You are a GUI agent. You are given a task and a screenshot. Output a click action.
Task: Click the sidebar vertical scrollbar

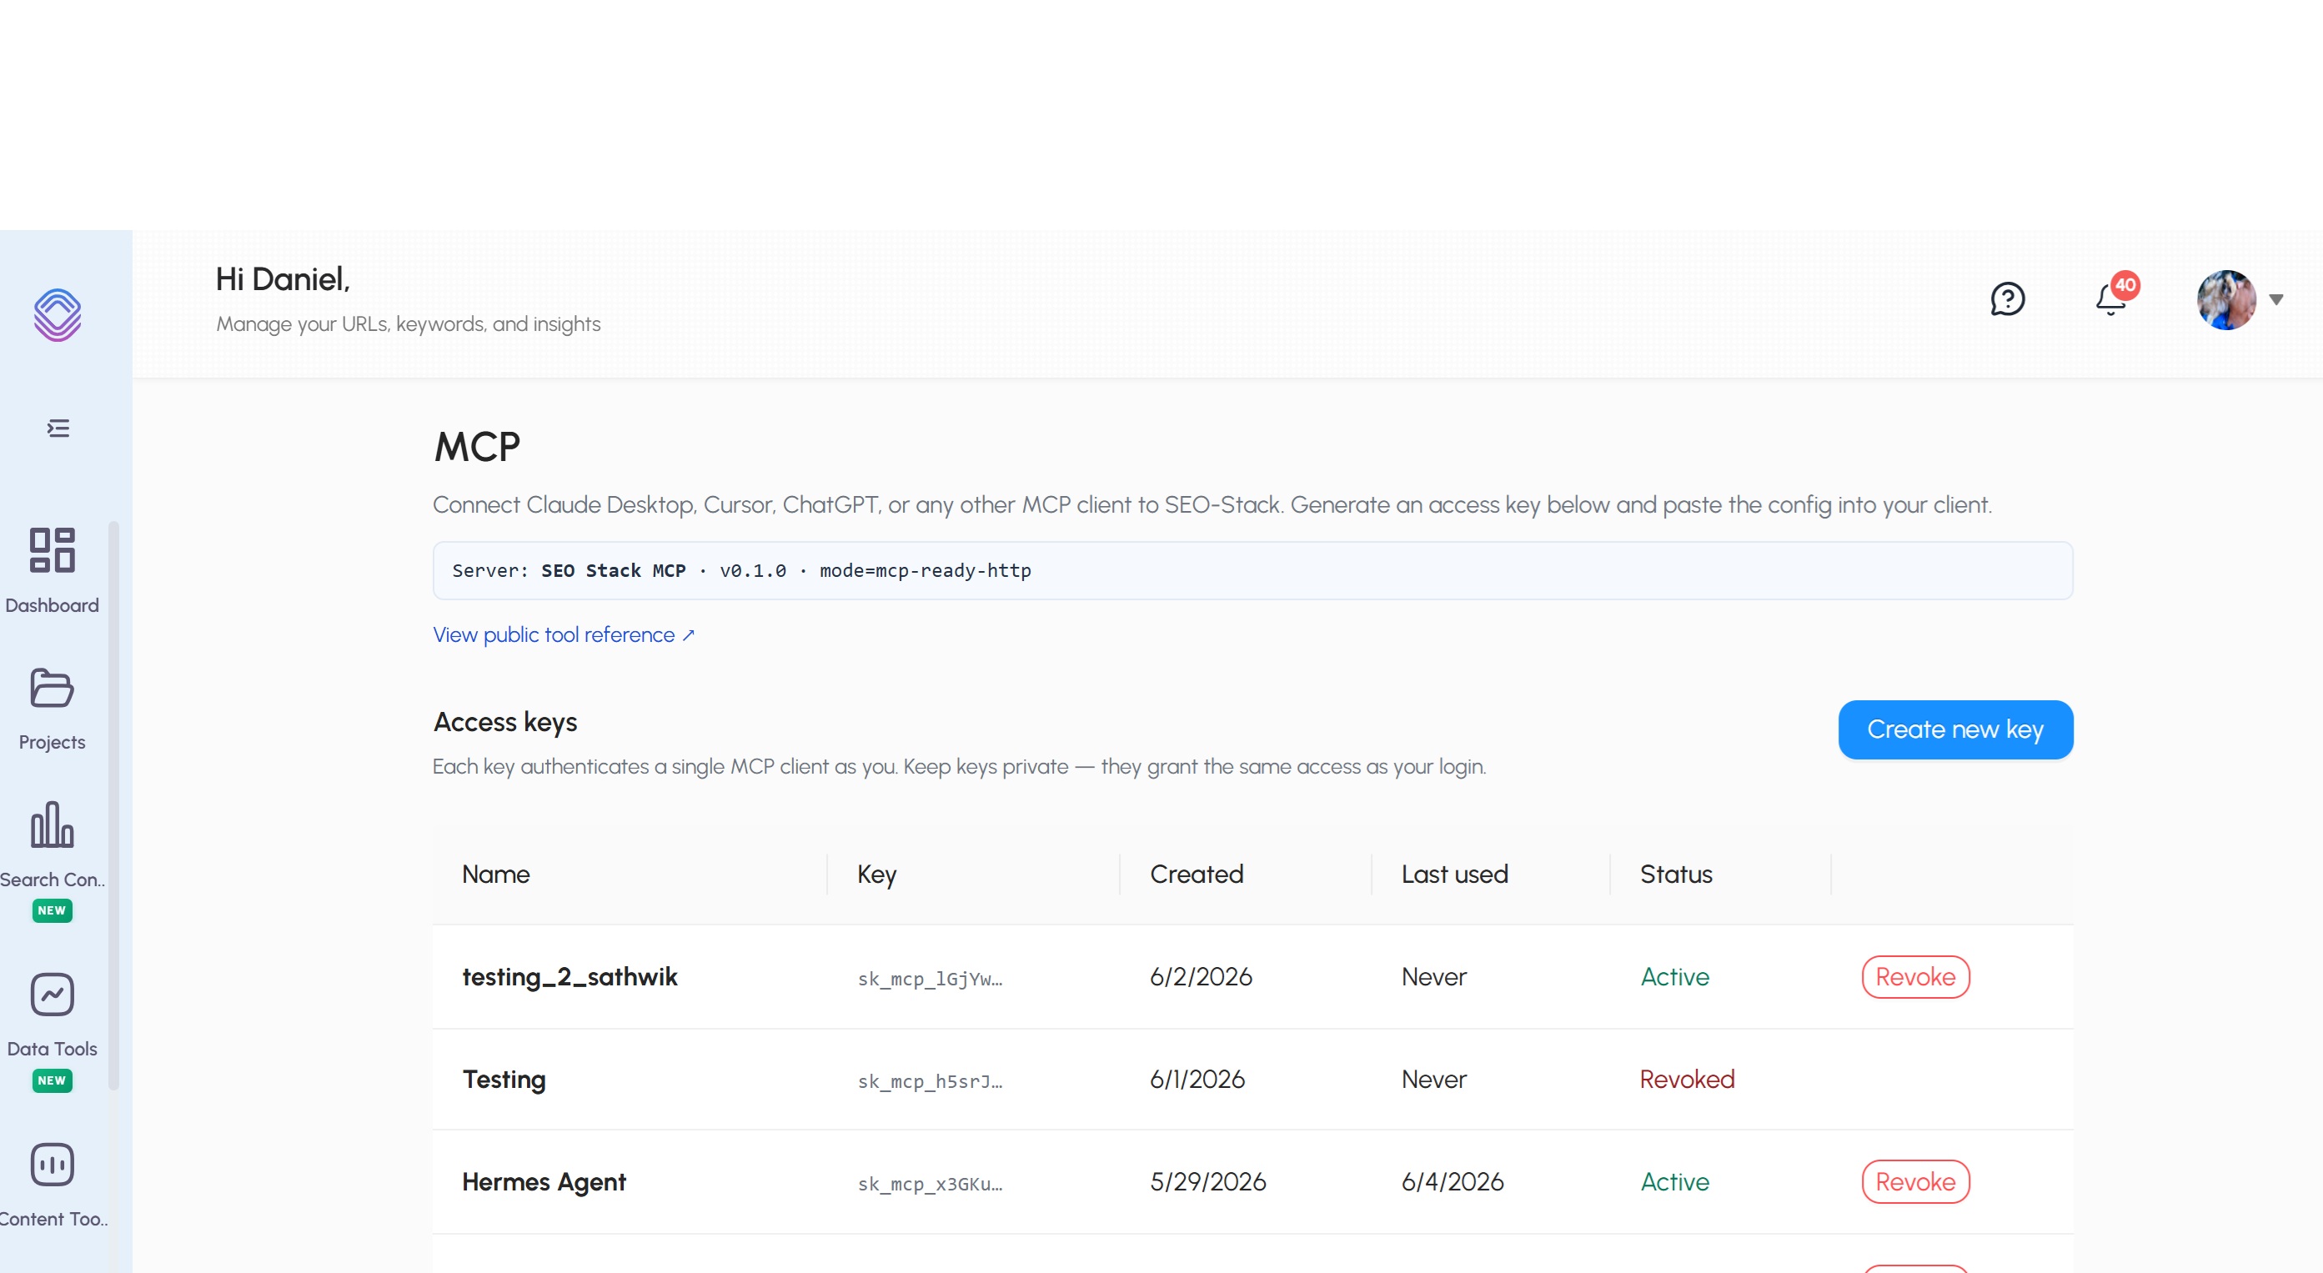coord(113,805)
